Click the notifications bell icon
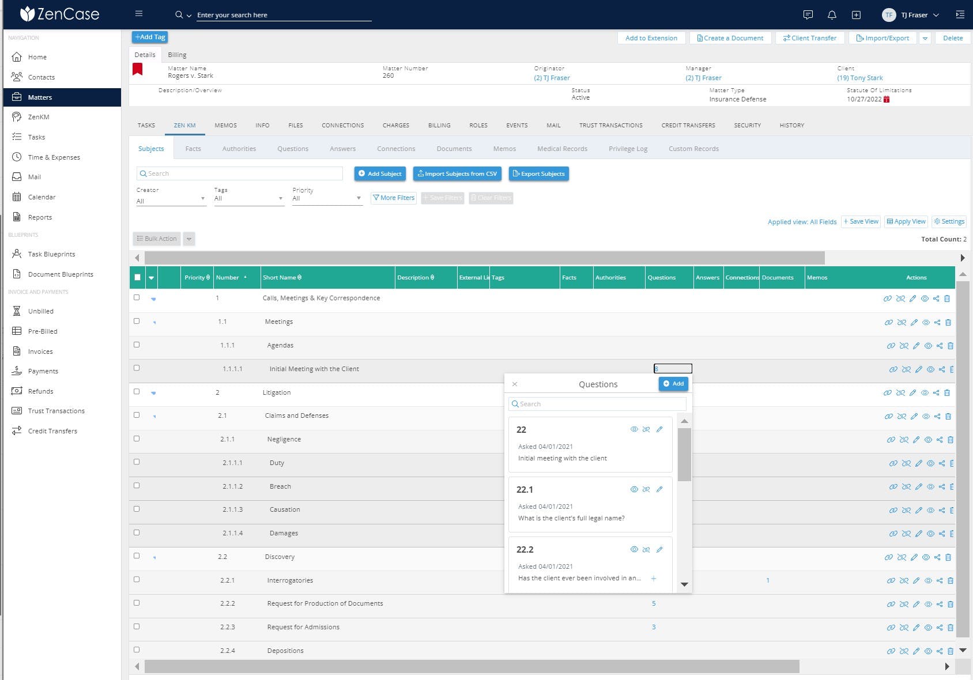The width and height of the screenshot is (973, 680). (x=832, y=15)
